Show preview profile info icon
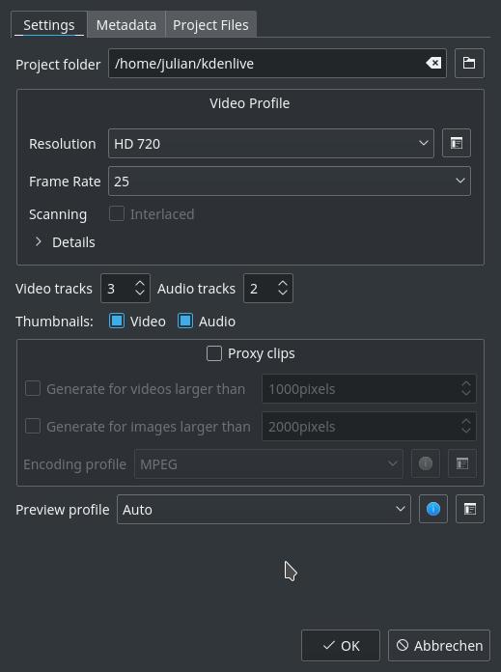Screen dimensions: 501x672 coord(433,509)
